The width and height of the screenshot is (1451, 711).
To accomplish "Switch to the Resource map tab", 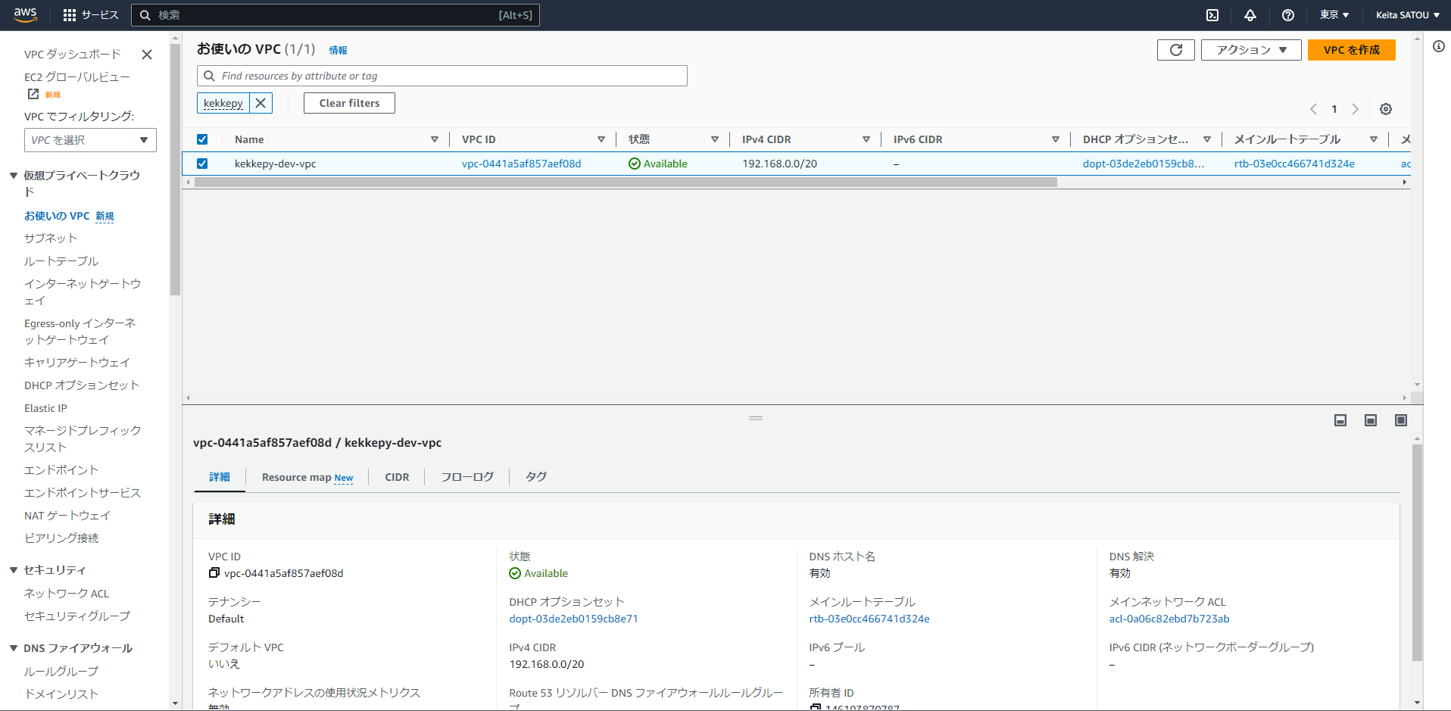I will point(307,477).
